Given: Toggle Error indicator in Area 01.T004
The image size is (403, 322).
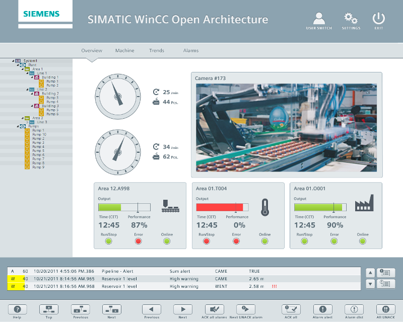Looking at the screenshot, I should pos(236,241).
